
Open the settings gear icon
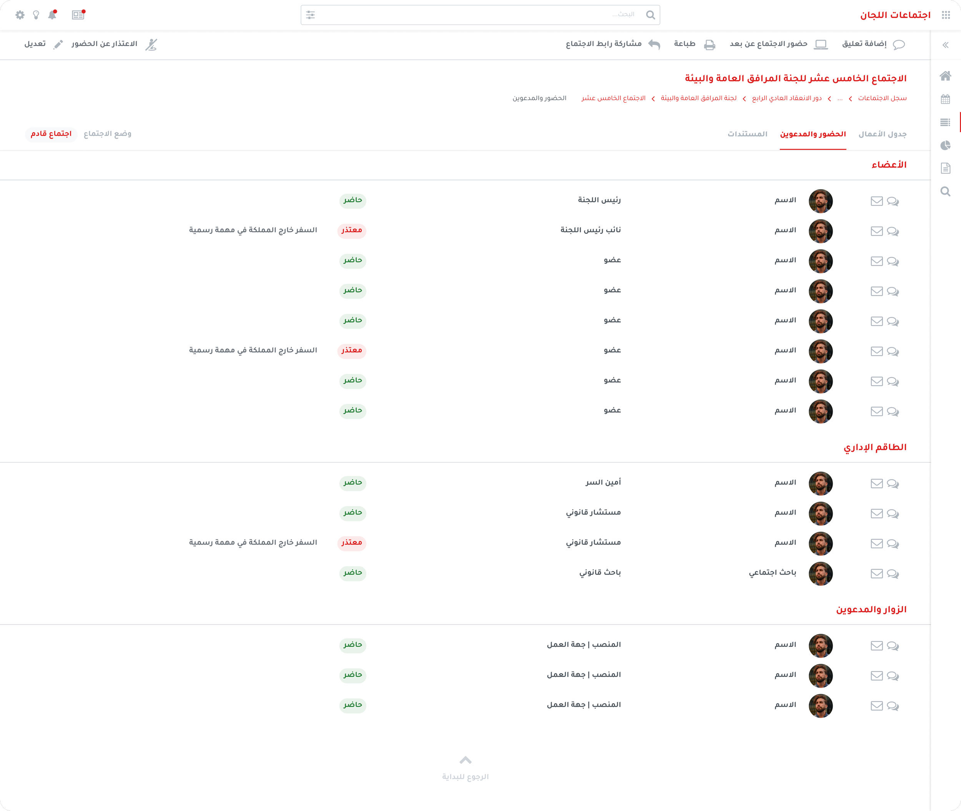pos(20,15)
